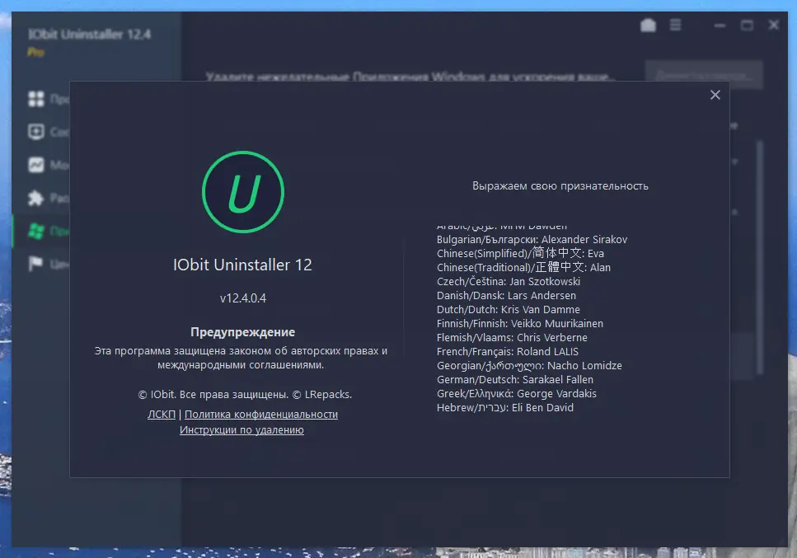This screenshot has height=558, width=797.
Task: Click the Hebrew credit Eli Ben David
Action: [504, 407]
